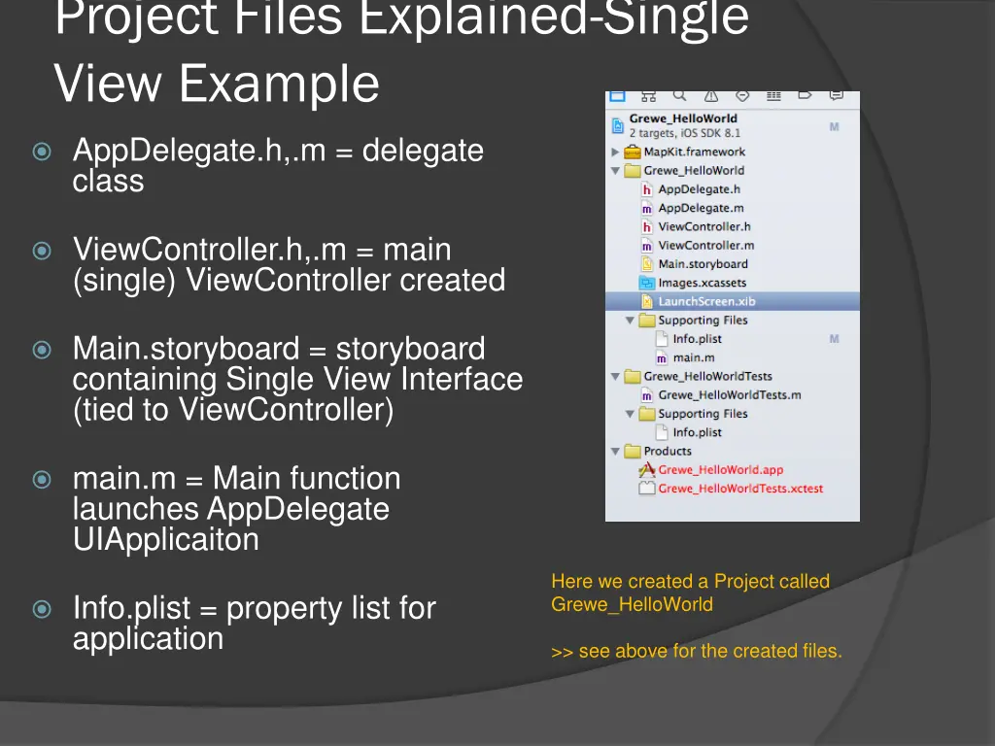This screenshot has height=746, width=995.
Task: Select Grewe_HelloWorldTests.m file name
Action: (730, 395)
